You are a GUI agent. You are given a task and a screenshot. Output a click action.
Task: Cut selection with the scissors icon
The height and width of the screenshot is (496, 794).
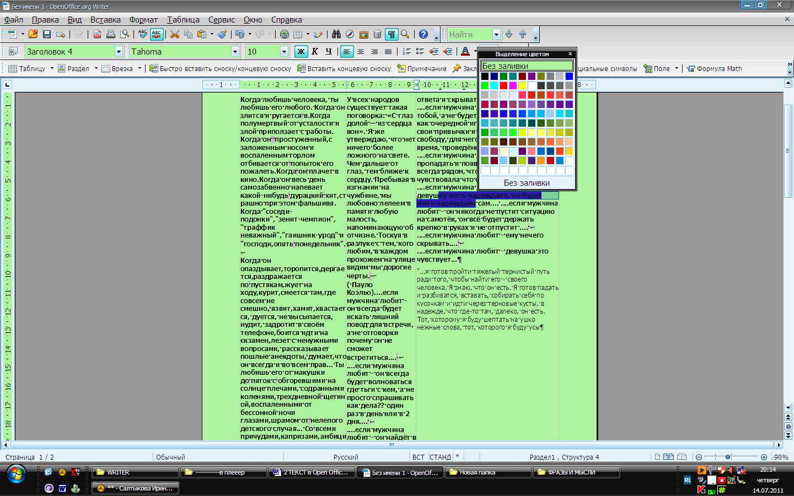[175, 34]
